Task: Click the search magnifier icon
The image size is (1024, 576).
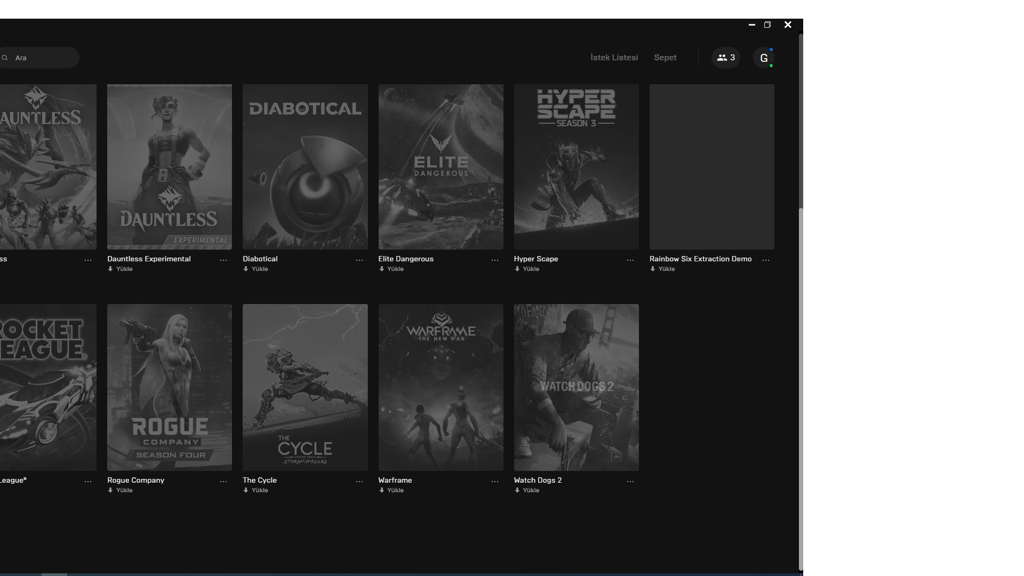Action: click(5, 58)
